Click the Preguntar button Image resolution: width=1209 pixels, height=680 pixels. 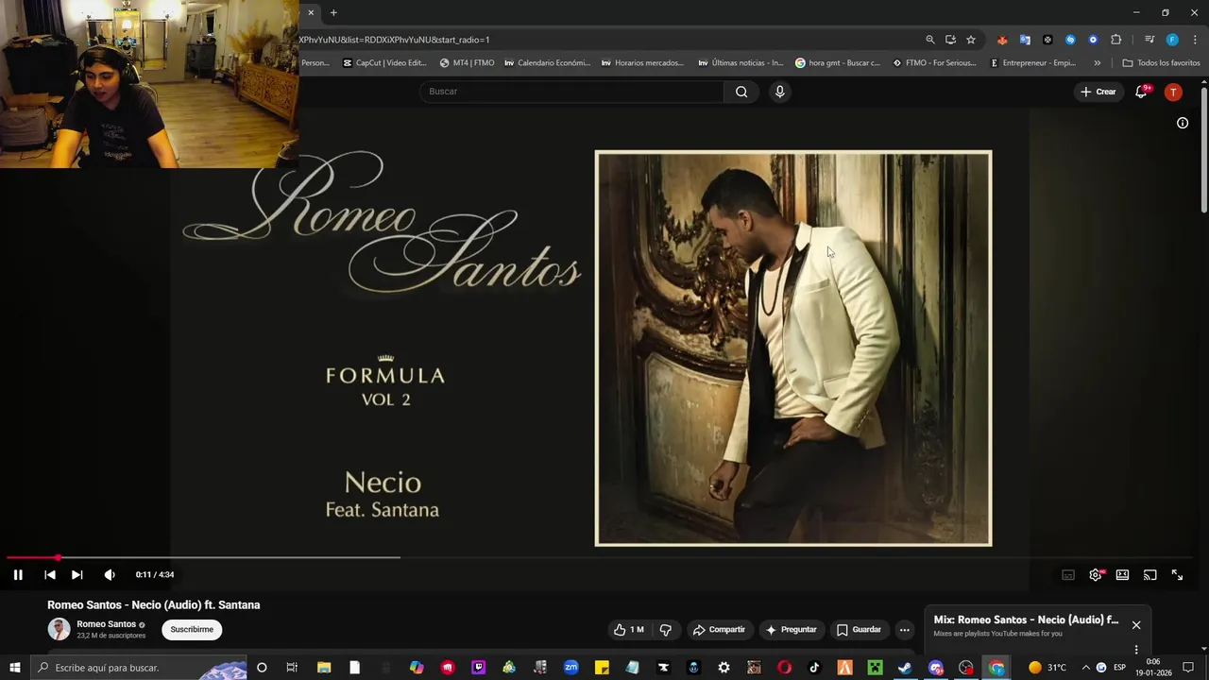[x=792, y=630]
